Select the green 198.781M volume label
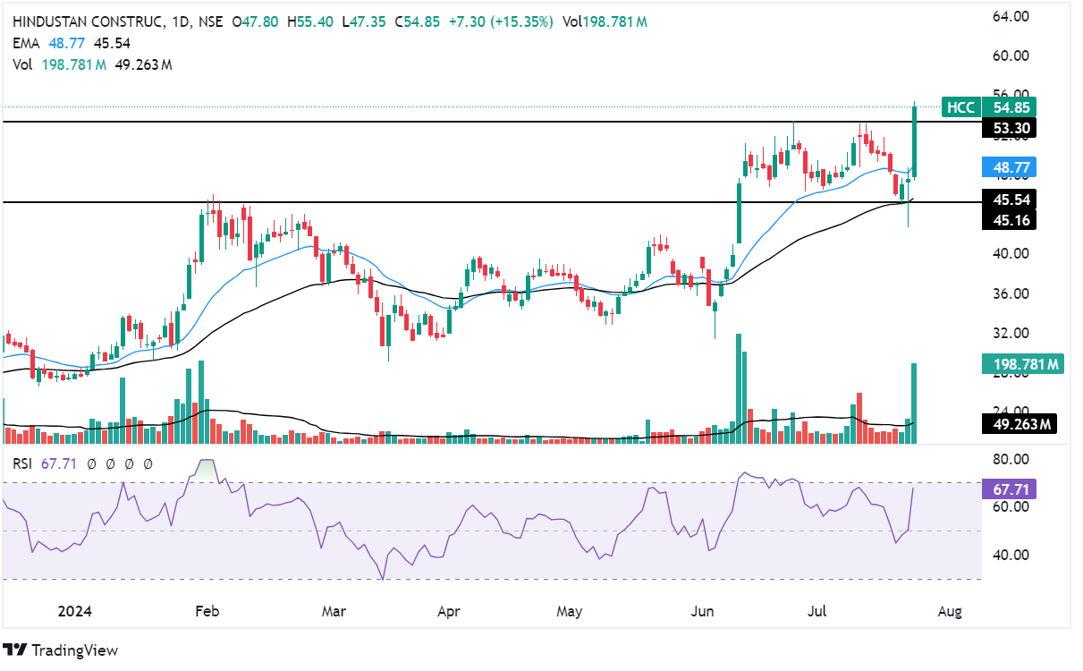 (x=1021, y=363)
